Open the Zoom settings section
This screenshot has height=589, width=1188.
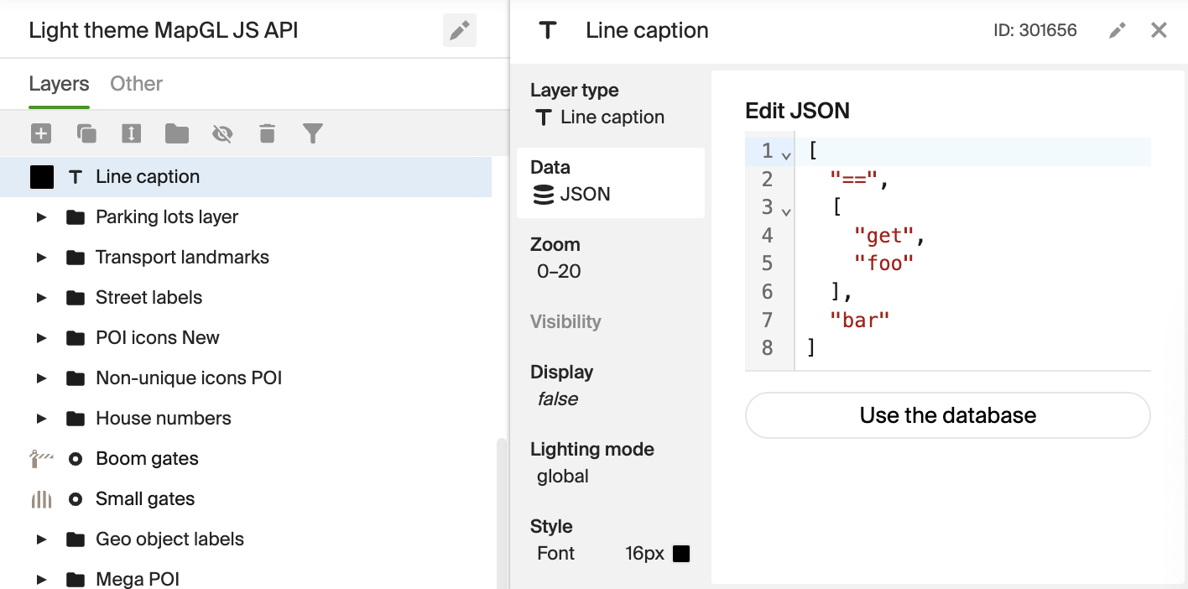pos(610,258)
